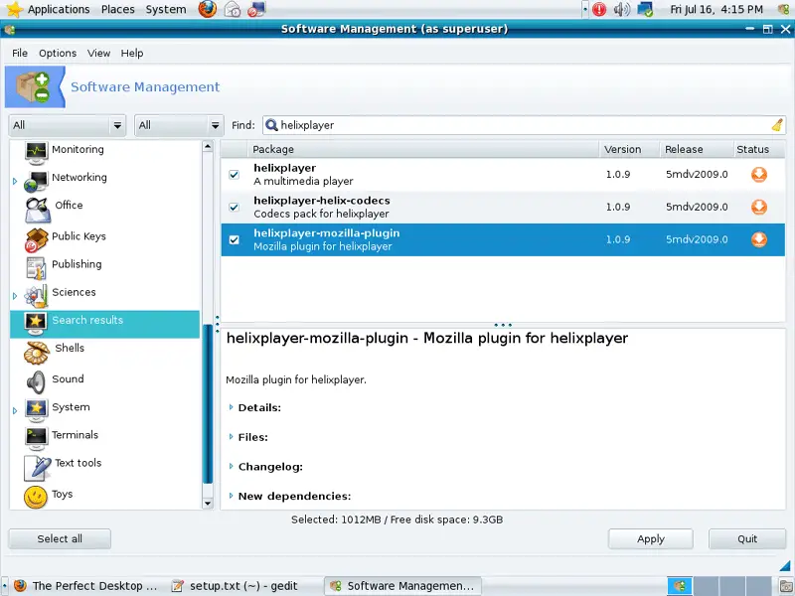
Task: Click helixplayer-mozilla-plugin install status icon
Action: pos(758,239)
